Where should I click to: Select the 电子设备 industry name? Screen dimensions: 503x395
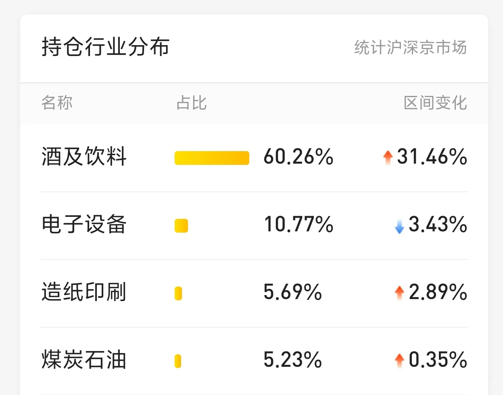[84, 224]
